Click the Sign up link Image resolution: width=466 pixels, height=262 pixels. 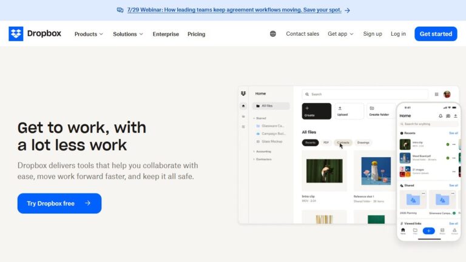[x=373, y=34]
